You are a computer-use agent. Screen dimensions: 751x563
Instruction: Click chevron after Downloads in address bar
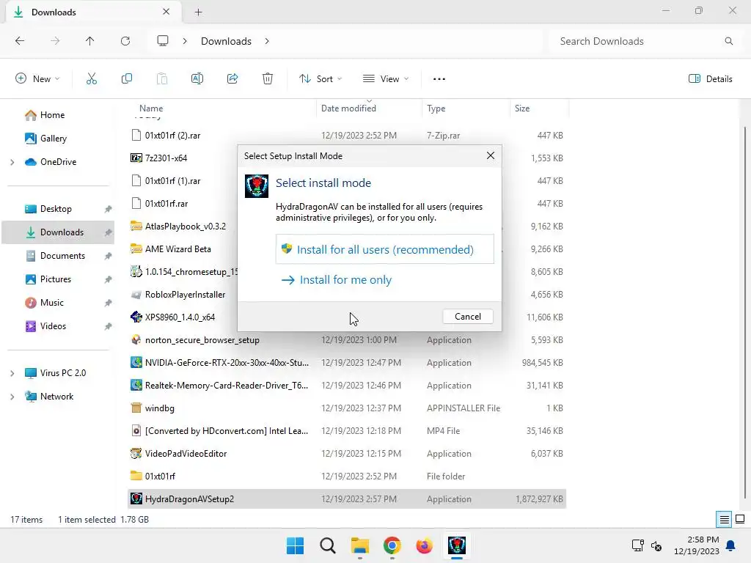(x=267, y=41)
